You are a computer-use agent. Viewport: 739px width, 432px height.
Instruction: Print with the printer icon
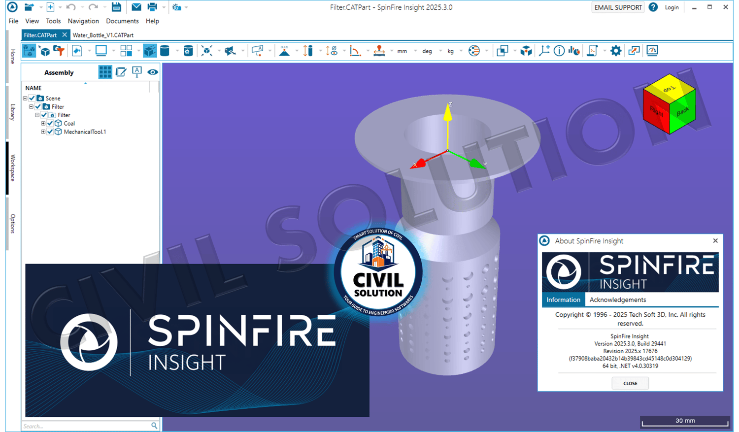(152, 7)
